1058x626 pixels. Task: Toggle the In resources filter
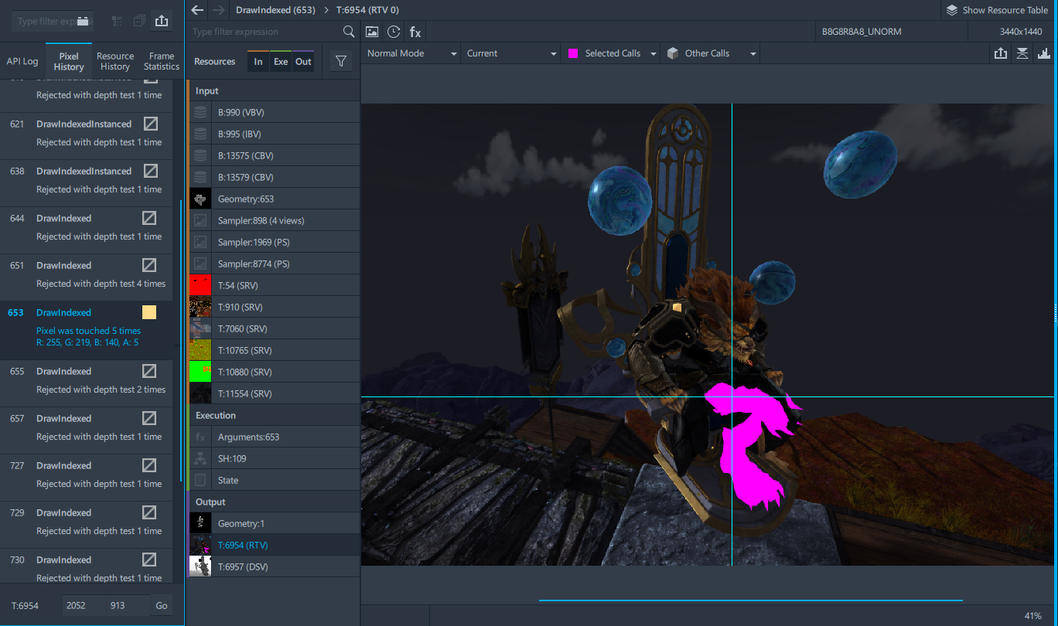pyautogui.click(x=258, y=62)
